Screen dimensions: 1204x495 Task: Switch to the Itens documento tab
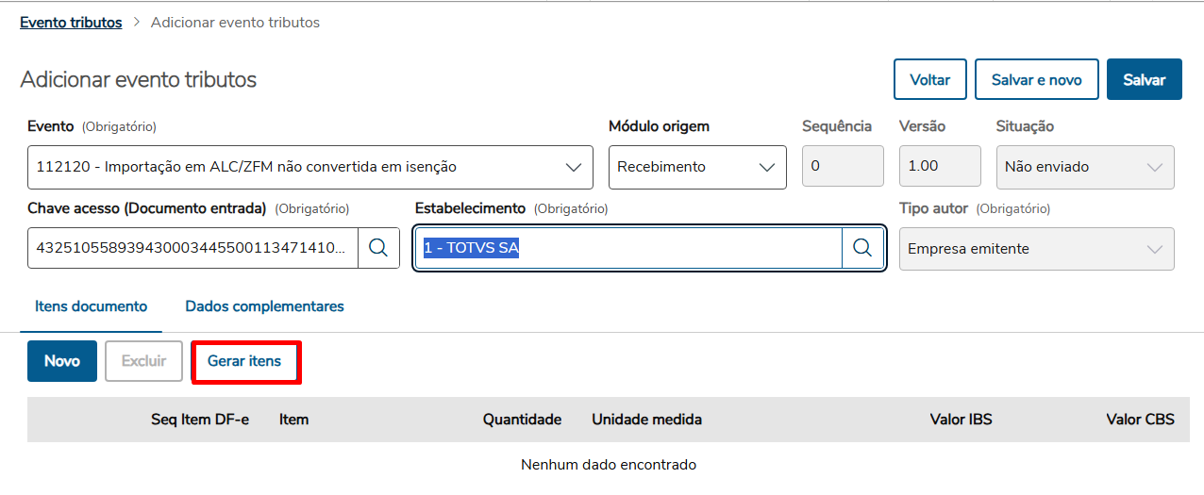92,306
